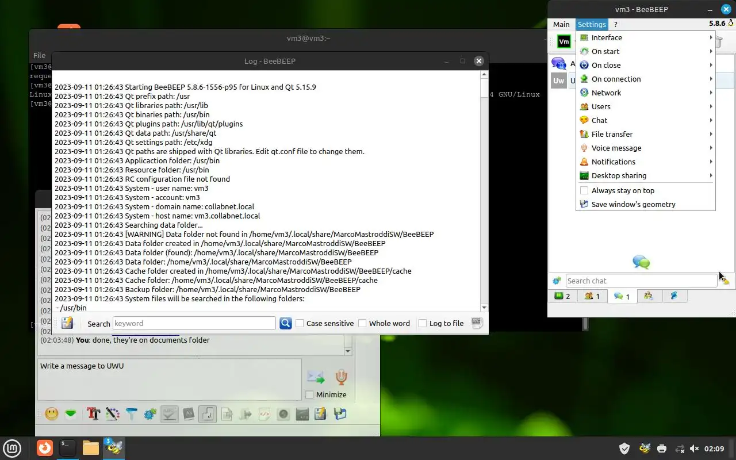Click the green down-arrow icon in chat toolbar
This screenshot has height=460, width=736.
pos(71,413)
